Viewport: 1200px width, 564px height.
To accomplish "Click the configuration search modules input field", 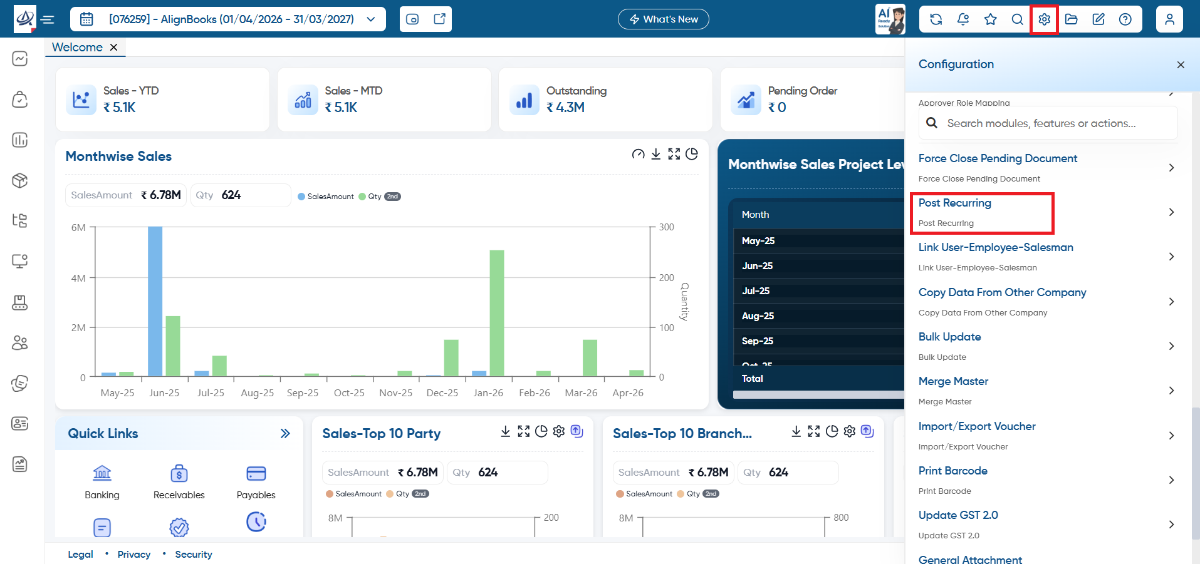I will click(x=1048, y=123).
